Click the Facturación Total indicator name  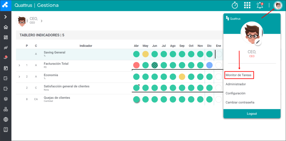click(x=56, y=64)
